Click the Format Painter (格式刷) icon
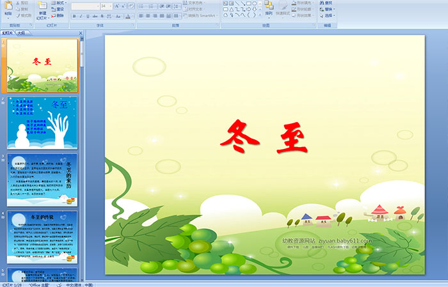 [18, 15]
